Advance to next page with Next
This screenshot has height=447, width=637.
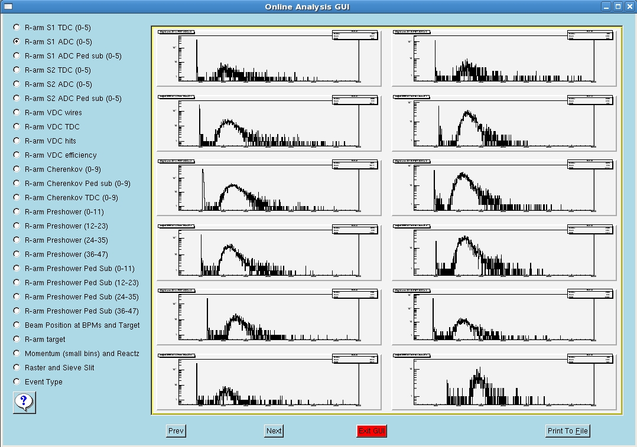coord(274,430)
